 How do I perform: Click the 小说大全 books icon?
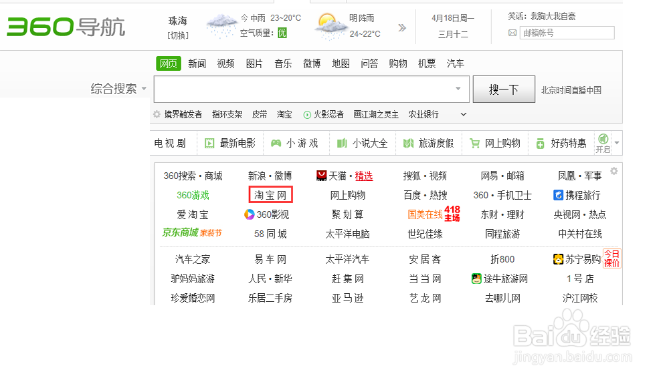click(x=342, y=143)
